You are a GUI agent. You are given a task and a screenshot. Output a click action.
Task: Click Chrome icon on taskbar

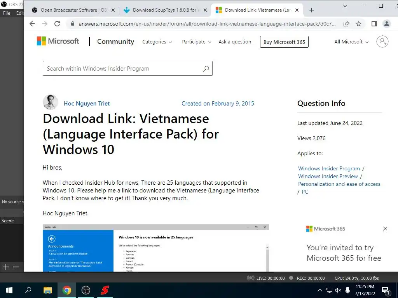[x=67, y=290]
